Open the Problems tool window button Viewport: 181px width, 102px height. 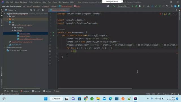click(25, 91)
